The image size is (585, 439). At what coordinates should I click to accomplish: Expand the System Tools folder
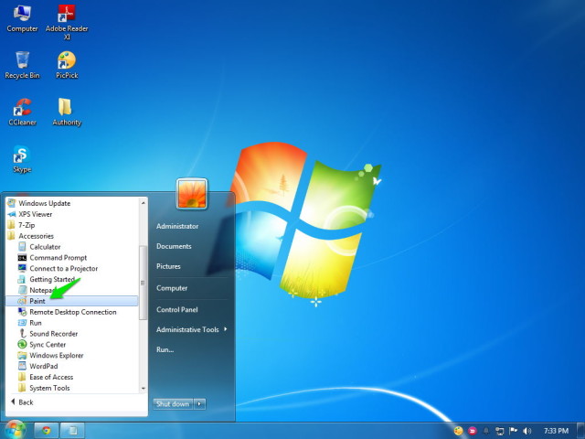pyautogui.click(x=49, y=388)
